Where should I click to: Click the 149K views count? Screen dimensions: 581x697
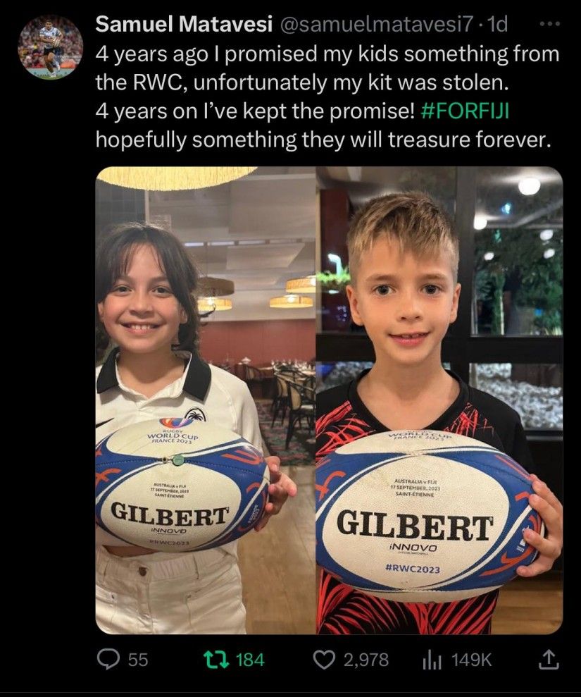[x=472, y=660]
